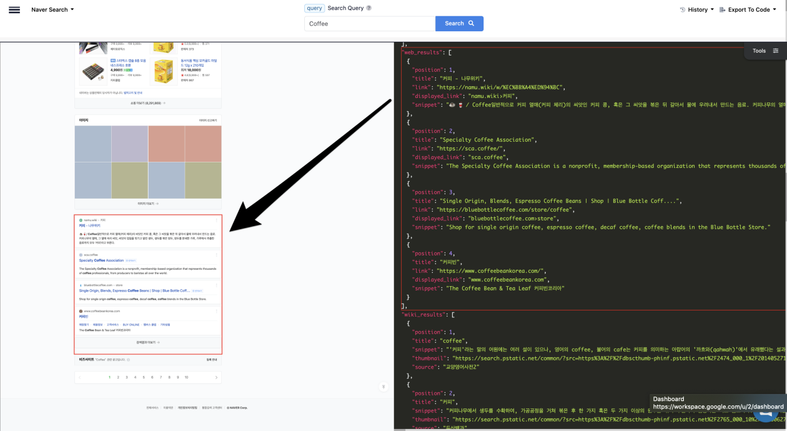Click the chat bubble icon at bottom right
The height and width of the screenshot is (431, 787).
tap(766, 416)
